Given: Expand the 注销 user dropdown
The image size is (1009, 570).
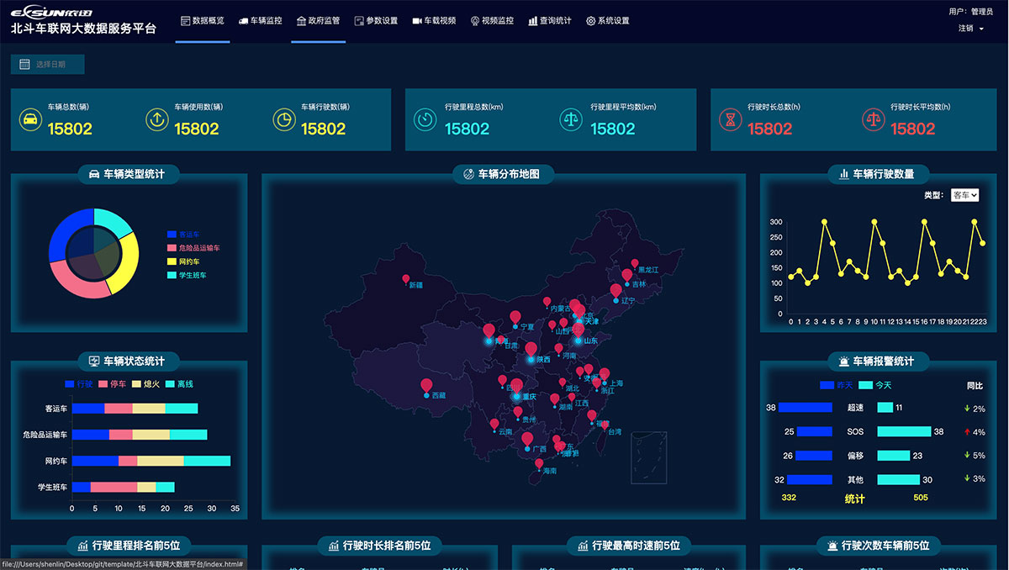Looking at the screenshot, I should click(970, 28).
